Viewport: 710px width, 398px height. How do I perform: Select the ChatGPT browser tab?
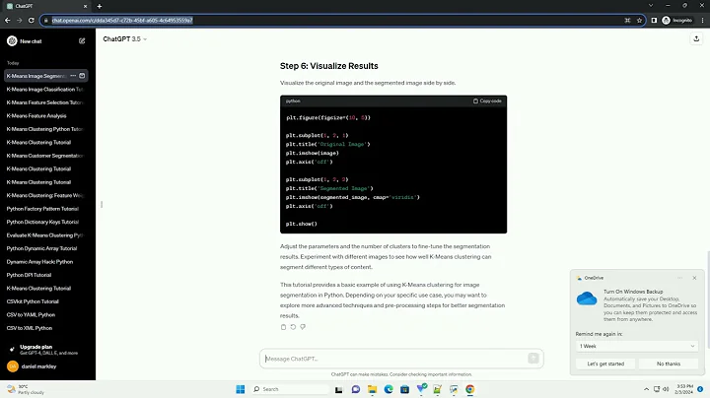click(x=45, y=6)
